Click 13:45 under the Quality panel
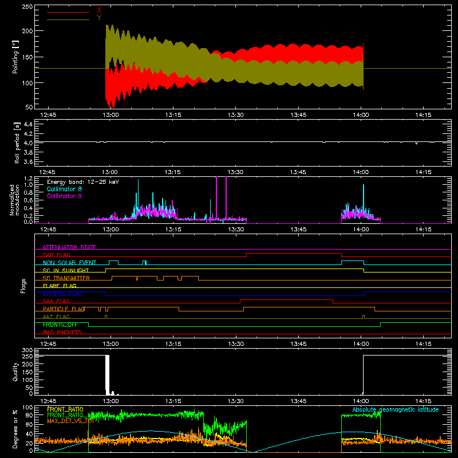Image resolution: width=458 pixels, height=458 pixels. (298, 401)
